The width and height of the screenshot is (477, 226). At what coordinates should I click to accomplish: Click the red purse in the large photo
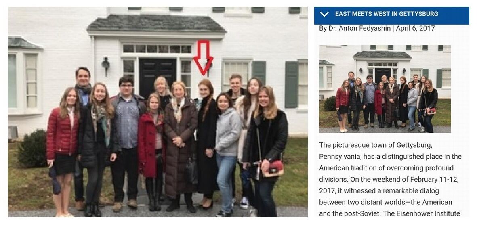coord(273,168)
